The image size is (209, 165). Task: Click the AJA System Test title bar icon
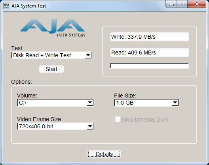point(6,6)
